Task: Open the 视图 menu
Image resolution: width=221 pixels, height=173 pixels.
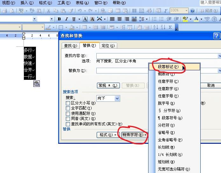Action: 9,3
